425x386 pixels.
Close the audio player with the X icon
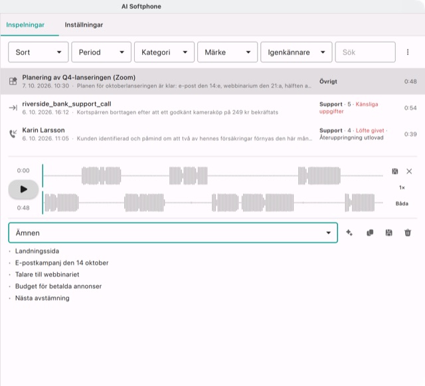(409, 171)
